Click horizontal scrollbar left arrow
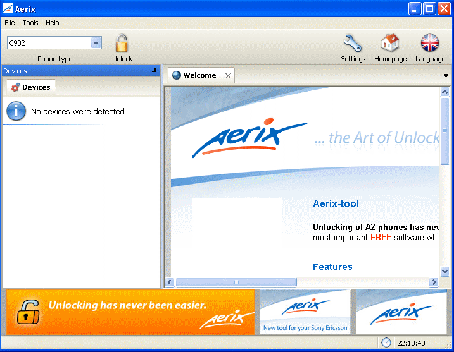Image resolution: width=454 pixels, height=352 pixels. click(x=170, y=282)
